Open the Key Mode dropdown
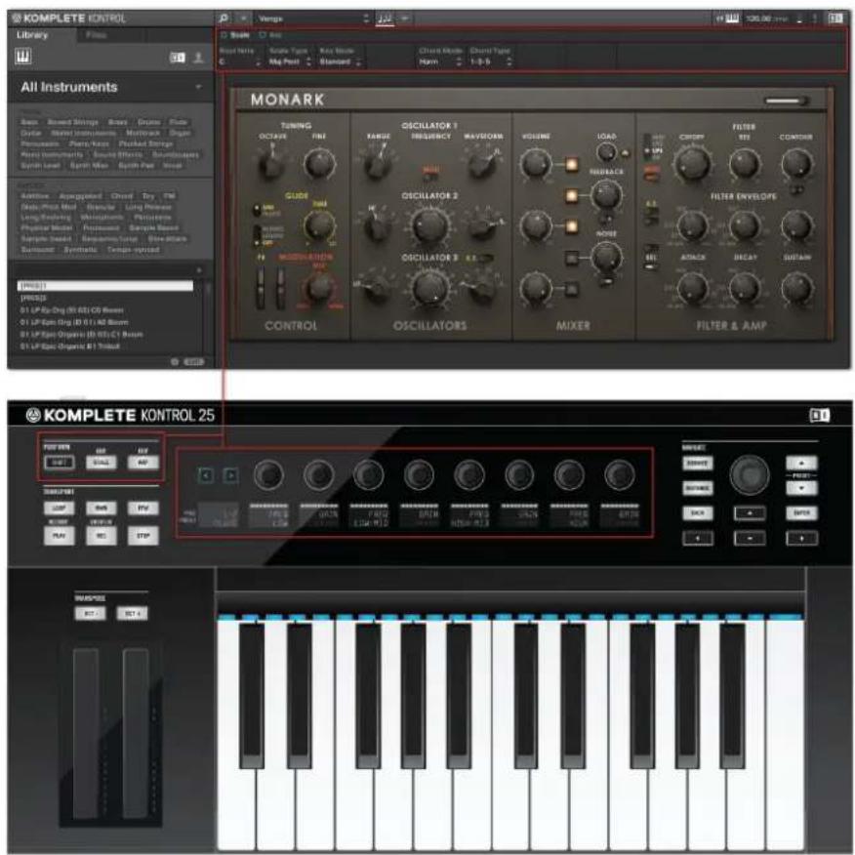This screenshot has width=855, height=855. (341, 62)
